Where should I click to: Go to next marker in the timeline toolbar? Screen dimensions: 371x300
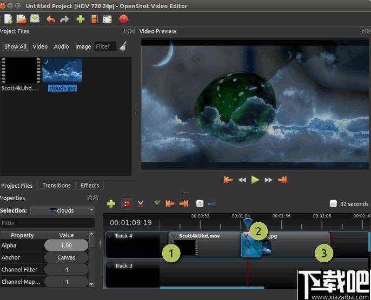[x=184, y=203]
